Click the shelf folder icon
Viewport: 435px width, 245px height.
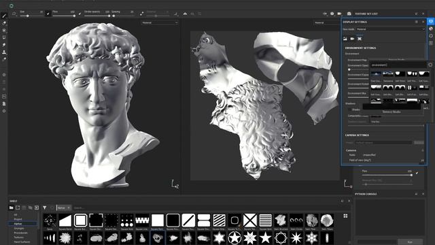pos(12,208)
